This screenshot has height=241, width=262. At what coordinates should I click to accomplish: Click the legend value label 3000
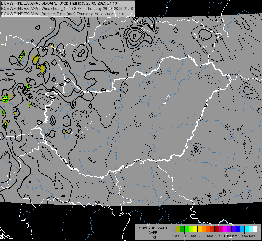pos(244,236)
